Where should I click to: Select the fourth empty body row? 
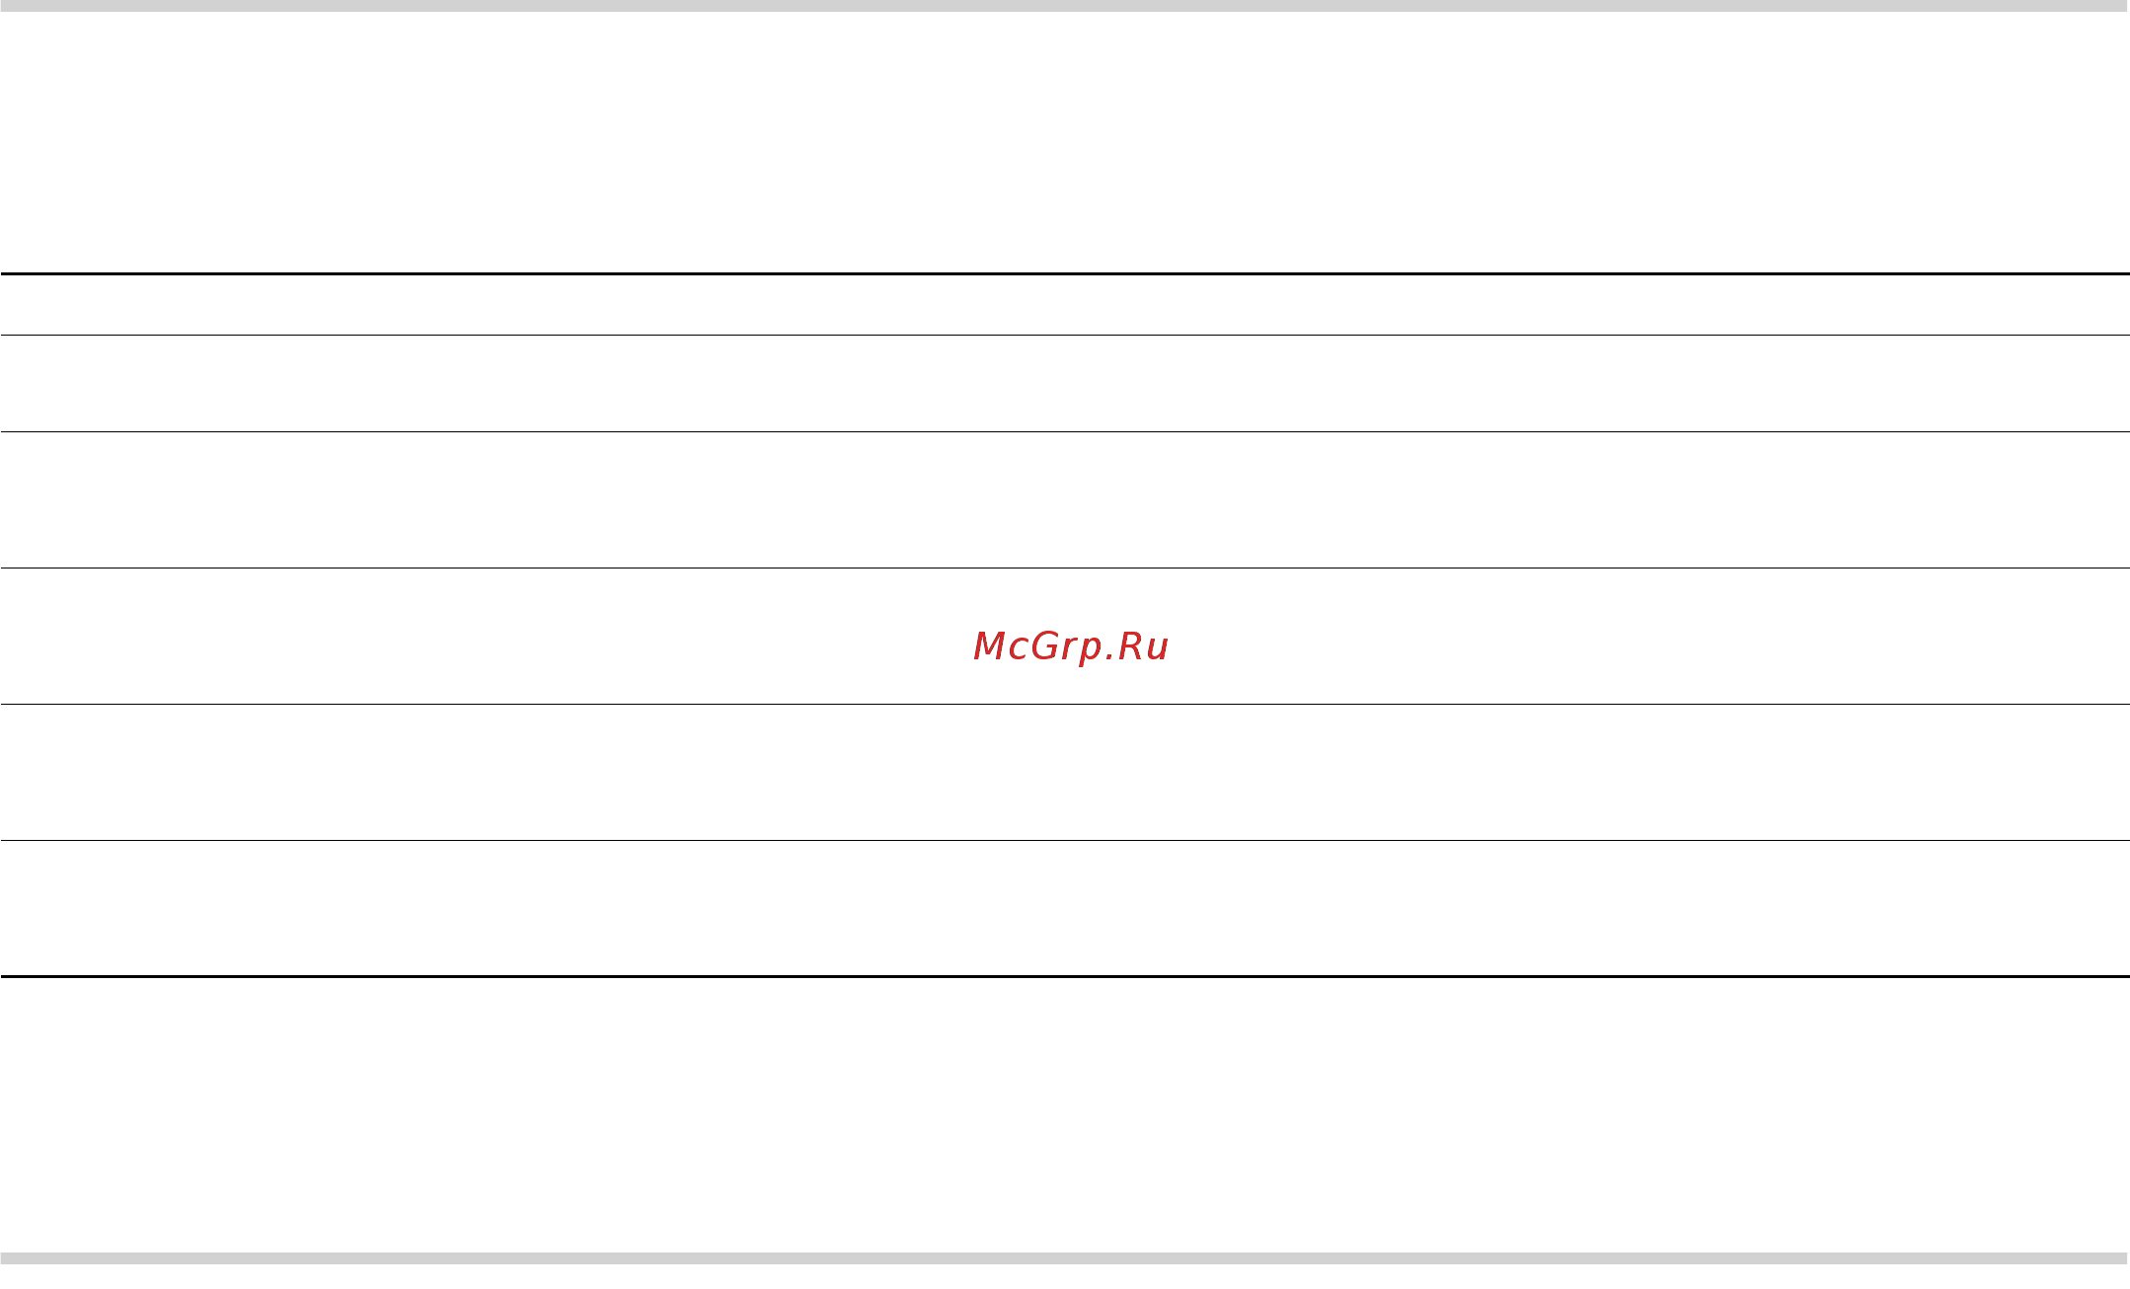1065,773
